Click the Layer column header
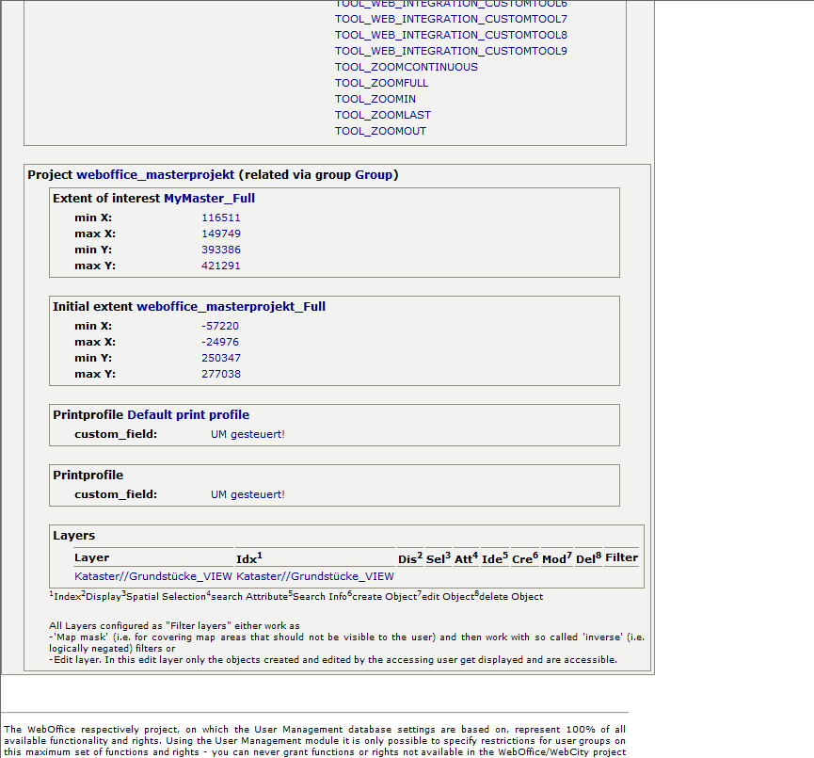814x758 pixels. point(91,558)
